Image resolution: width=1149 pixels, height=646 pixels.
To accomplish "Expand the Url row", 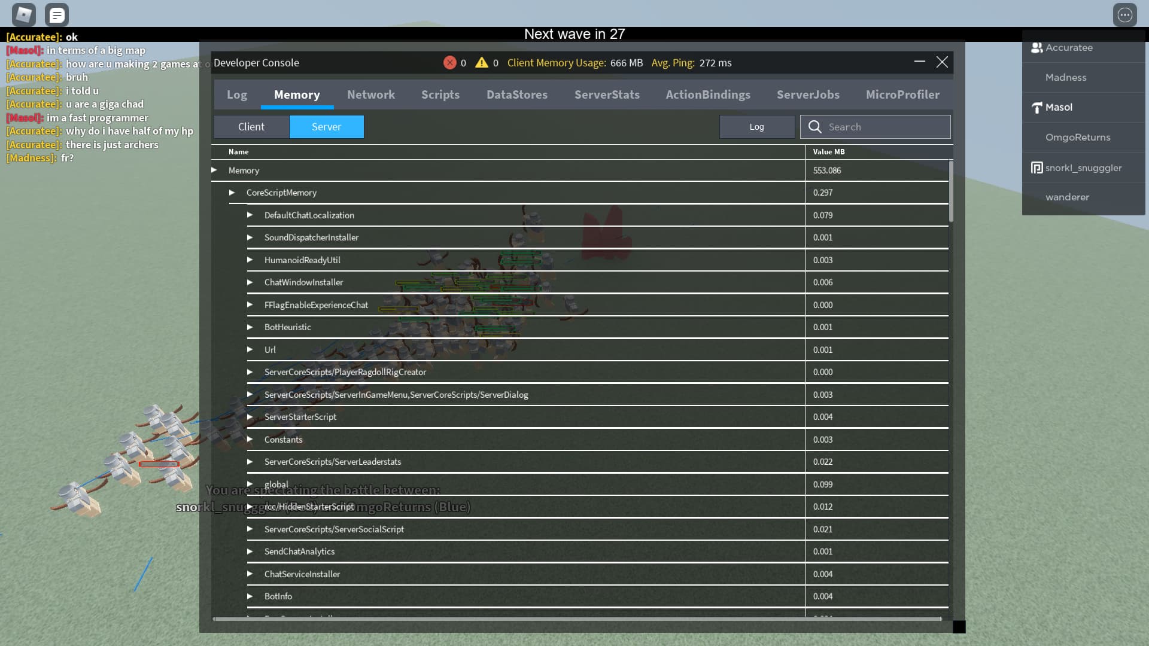I will coord(250,350).
